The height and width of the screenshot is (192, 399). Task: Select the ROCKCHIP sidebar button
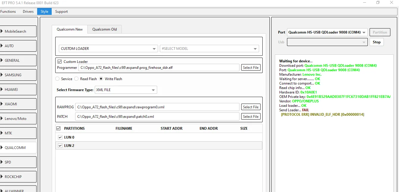point(18,177)
